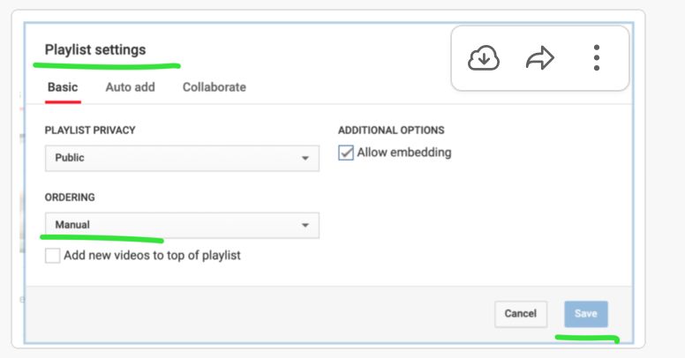Viewport: 685px width, 358px height.
Task: Click the Add new videos to top of playlist label
Action: click(x=152, y=256)
